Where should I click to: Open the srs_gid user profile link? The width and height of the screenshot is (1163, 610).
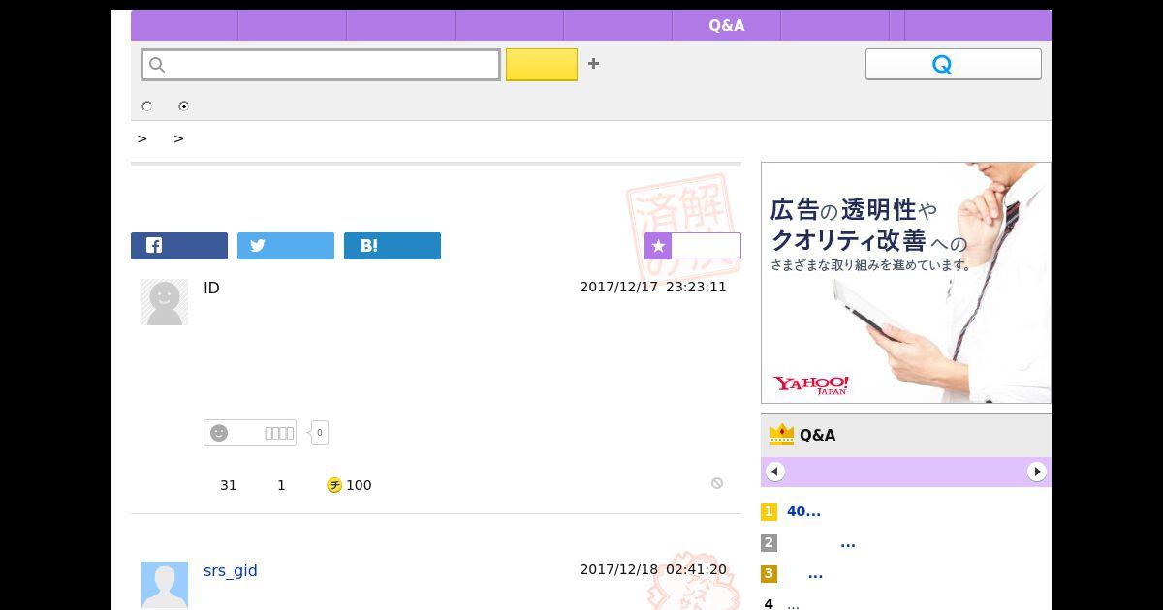click(x=231, y=570)
